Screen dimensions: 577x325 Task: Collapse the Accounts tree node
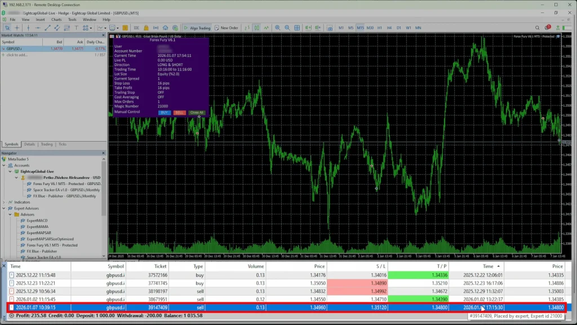[x=5, y=165]
